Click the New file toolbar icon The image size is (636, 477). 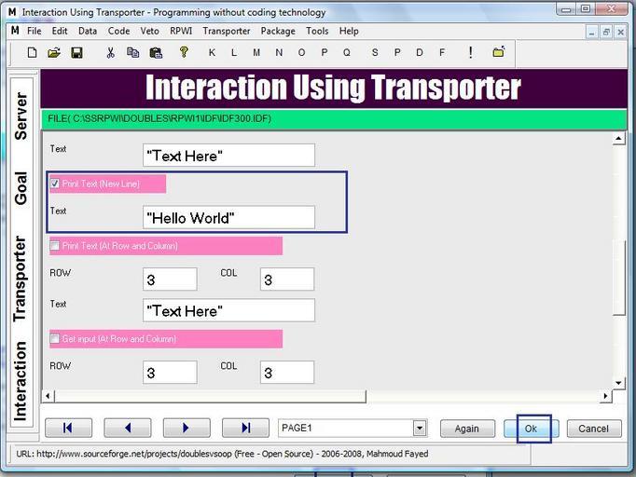pyautogui.click(x=33, y=53)
